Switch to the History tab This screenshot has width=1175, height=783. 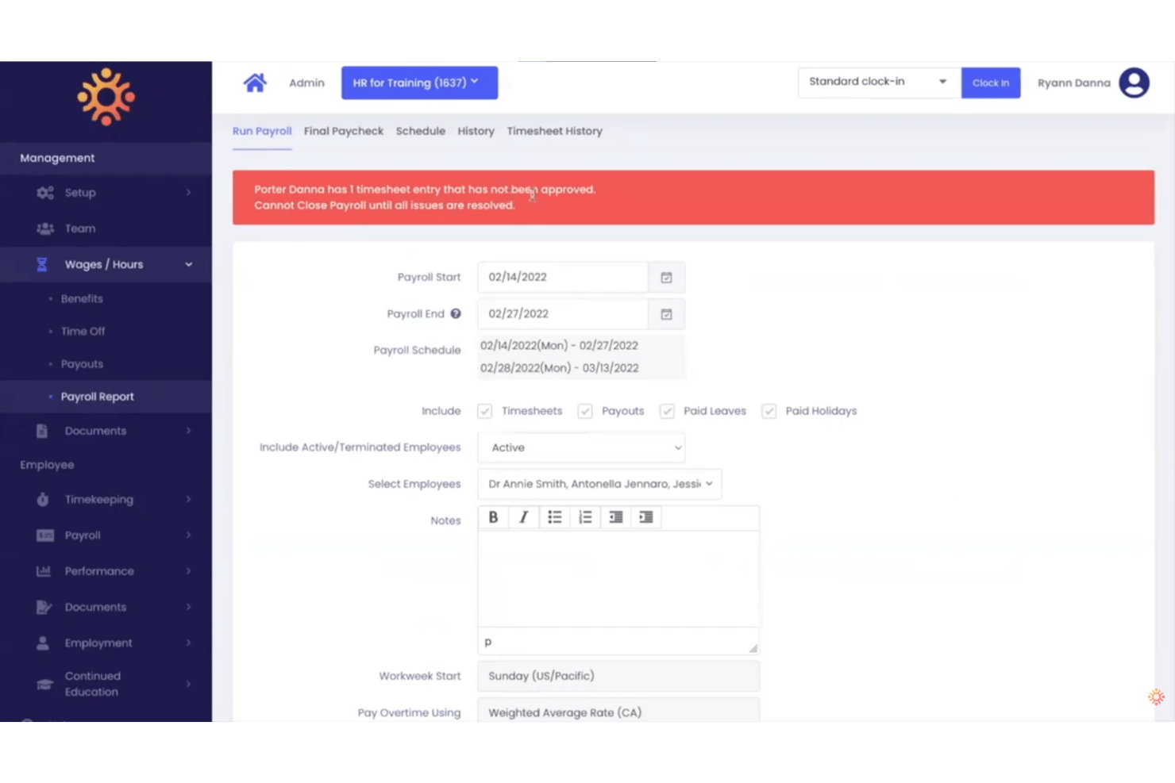coord(476,131)
